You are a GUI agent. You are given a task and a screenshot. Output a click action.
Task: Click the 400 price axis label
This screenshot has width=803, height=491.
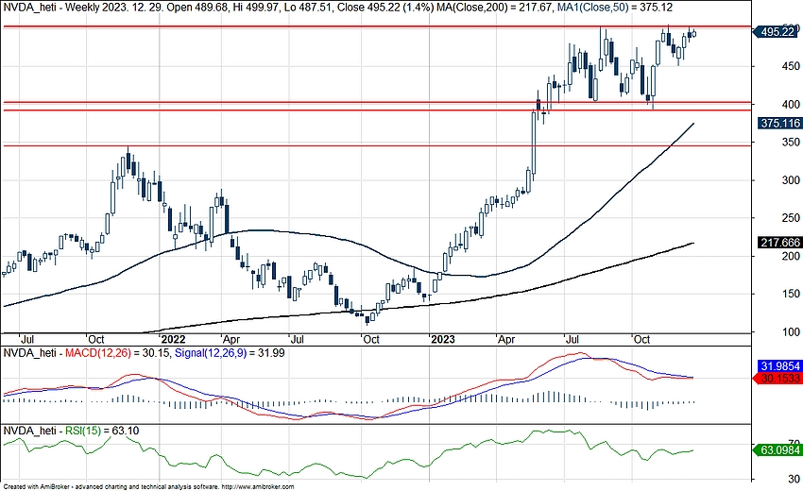pyautogui.click(x=791, y=104)
